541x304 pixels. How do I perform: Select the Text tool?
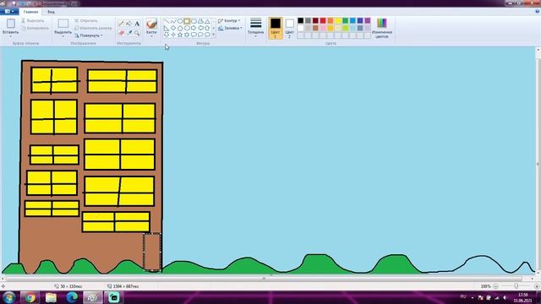(x=137, y=24)
